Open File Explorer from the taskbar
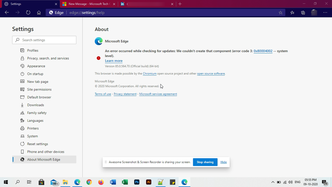Image resolution: width=332 pixels, height=187 pixels. [65, 182]
